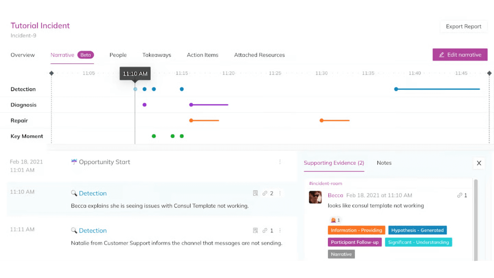Click Becca's avatar thumbnail
The image size is (494, 278).
315,197
